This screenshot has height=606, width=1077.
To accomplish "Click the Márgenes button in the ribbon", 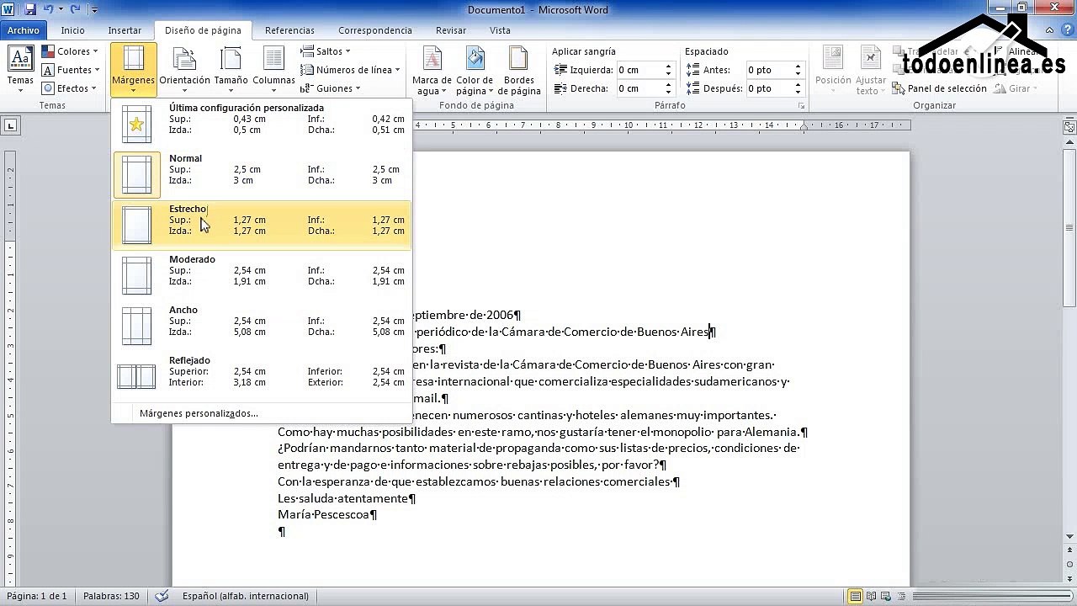I will tap(134, 70).
